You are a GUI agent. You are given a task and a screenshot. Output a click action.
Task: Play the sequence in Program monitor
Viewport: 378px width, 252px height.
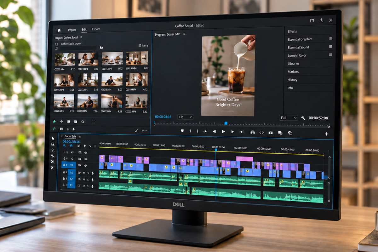coord(223,132)
